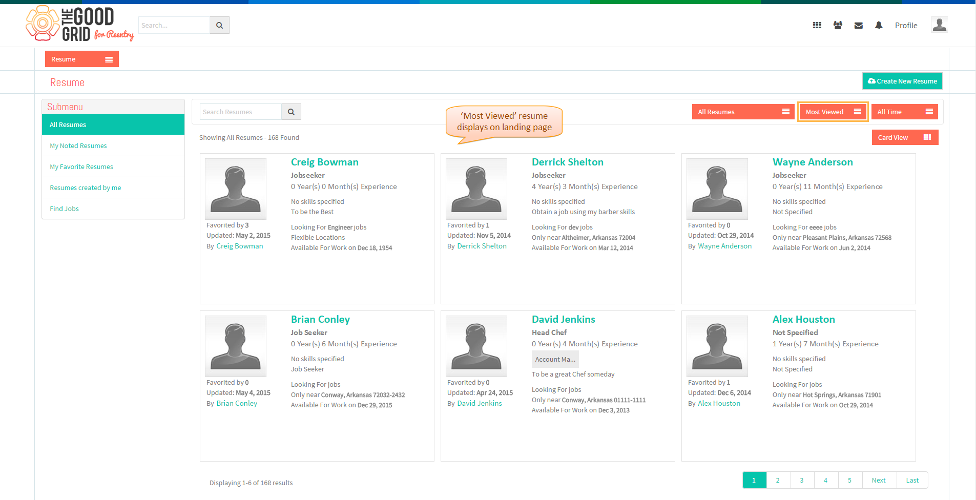Click the Search Resumes magnifier button
Screen dimensions: 976x500
[x=291, y=112]
